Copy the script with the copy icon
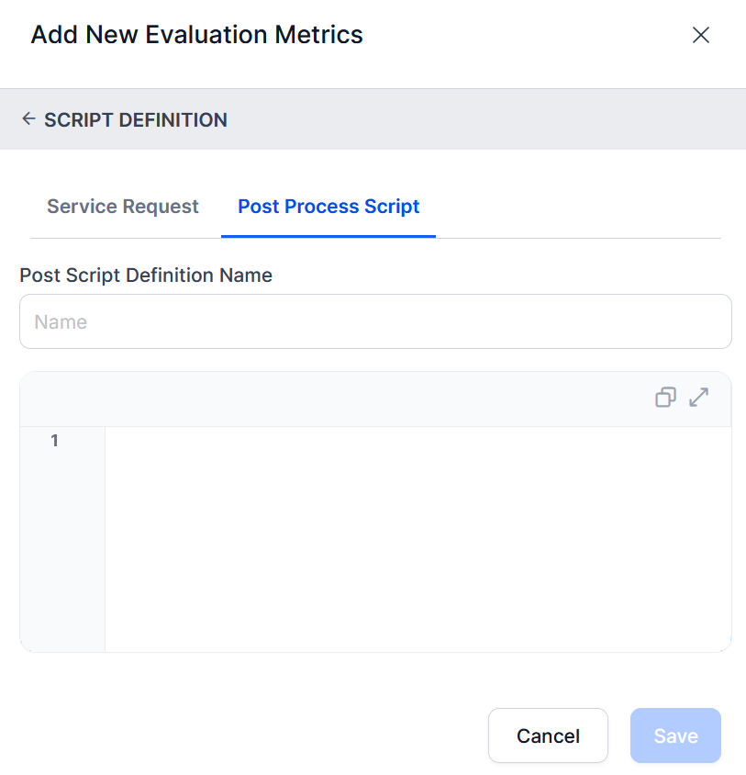This screenshot has width=746, height=775. pyautogui.click(x=665, y=398)
